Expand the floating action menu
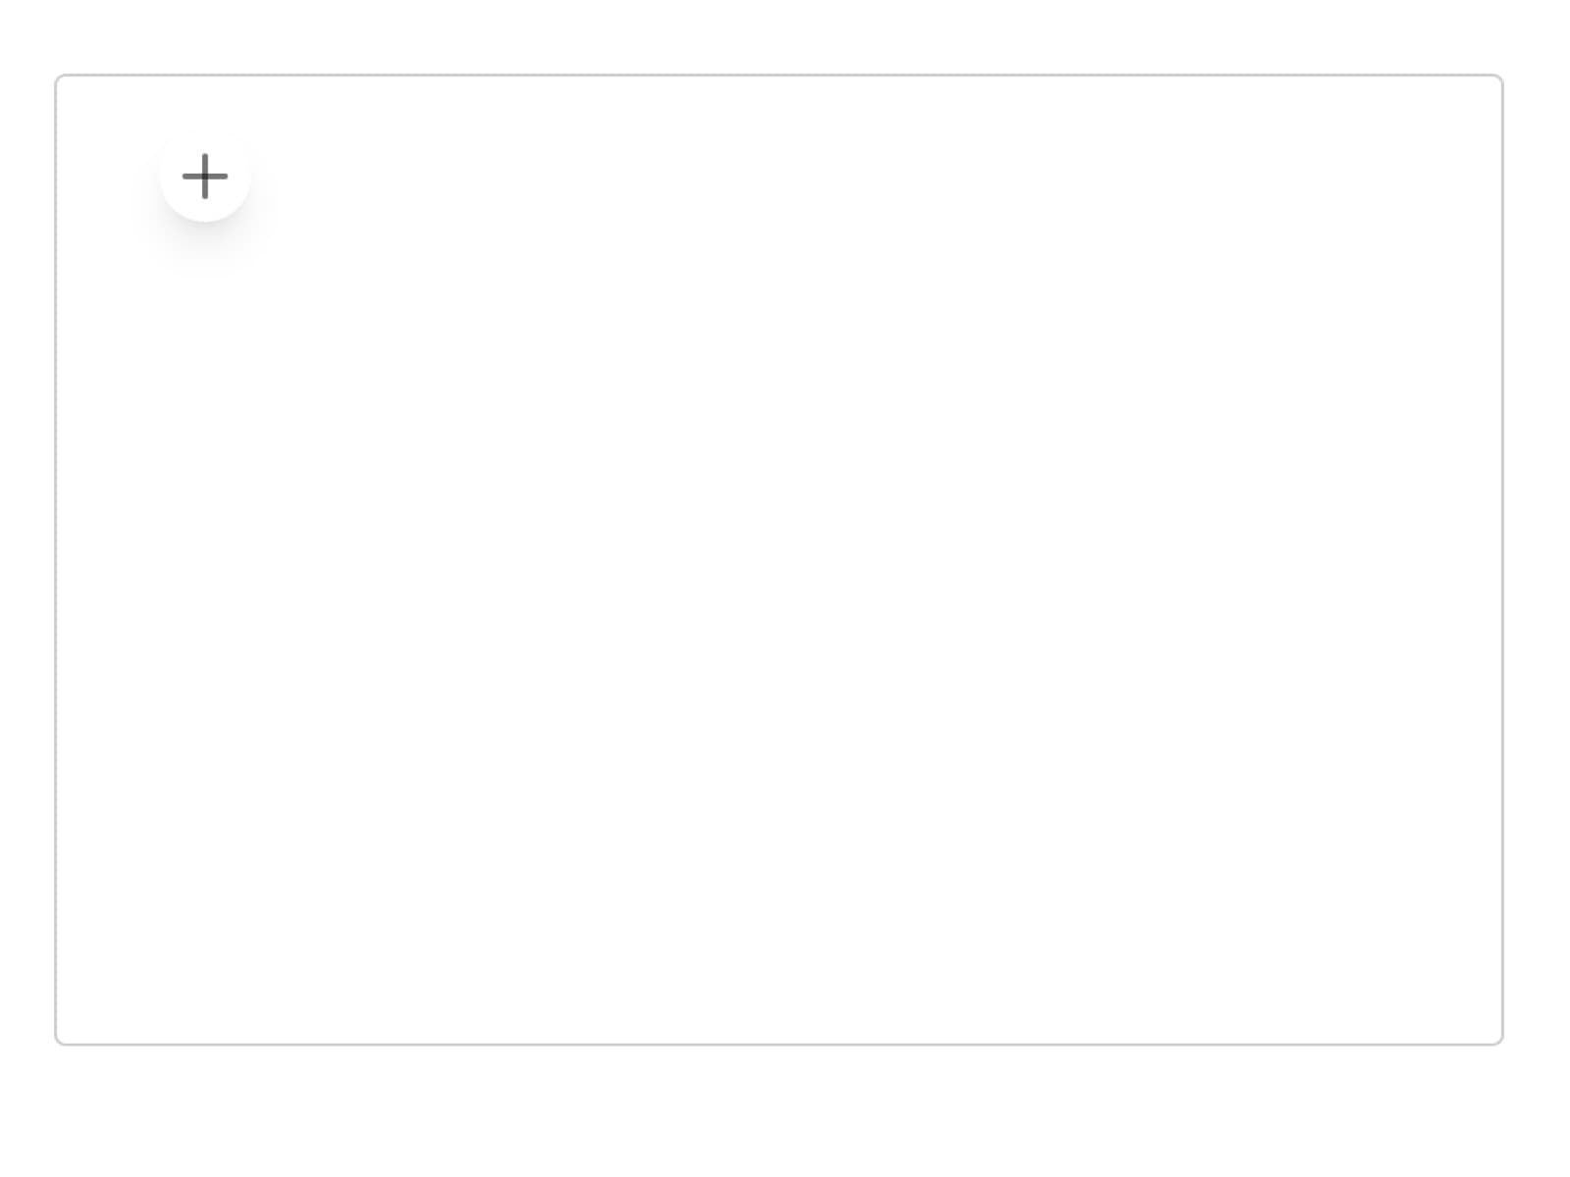1570x1177 pixels. pyautogui.click(x=205, y=177)
